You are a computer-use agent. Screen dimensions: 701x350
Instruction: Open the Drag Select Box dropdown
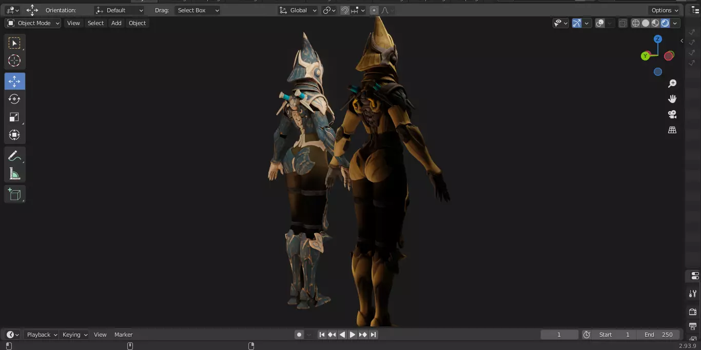(x=197, y=10)
